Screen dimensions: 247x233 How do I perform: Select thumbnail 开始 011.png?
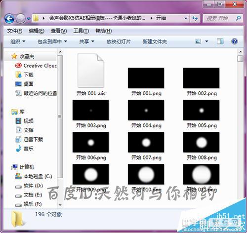(x=201, y=174)
